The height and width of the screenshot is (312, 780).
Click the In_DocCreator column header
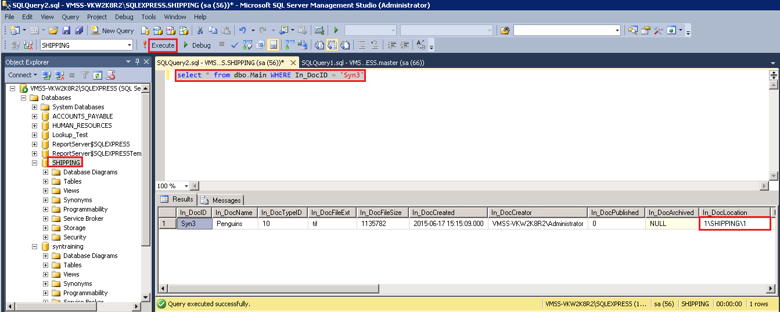(537, 213)
